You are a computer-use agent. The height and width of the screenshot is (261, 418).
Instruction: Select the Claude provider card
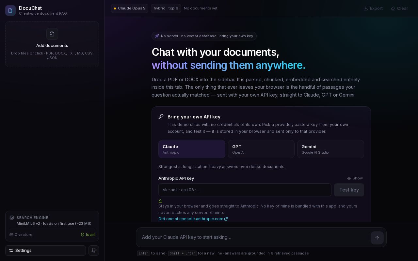(192, 149)
